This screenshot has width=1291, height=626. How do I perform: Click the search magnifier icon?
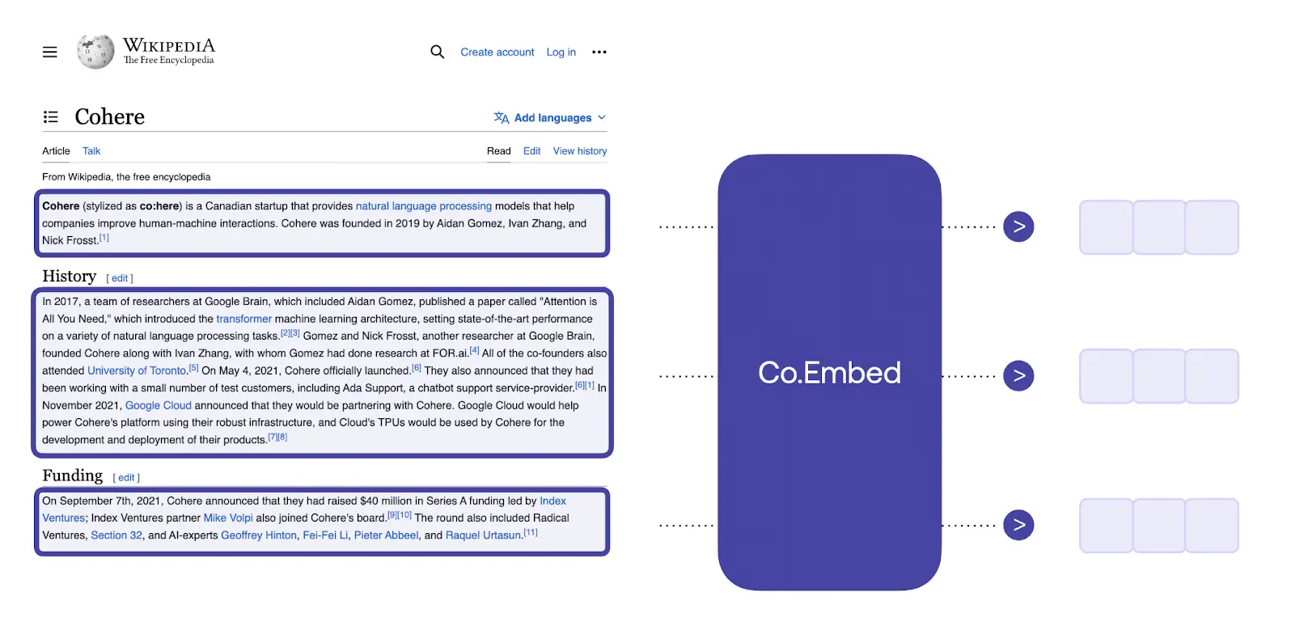pyautogui.click(x=438, y=52)
